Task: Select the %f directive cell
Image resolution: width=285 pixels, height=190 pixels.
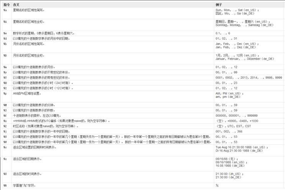Action: click(5, 116)
